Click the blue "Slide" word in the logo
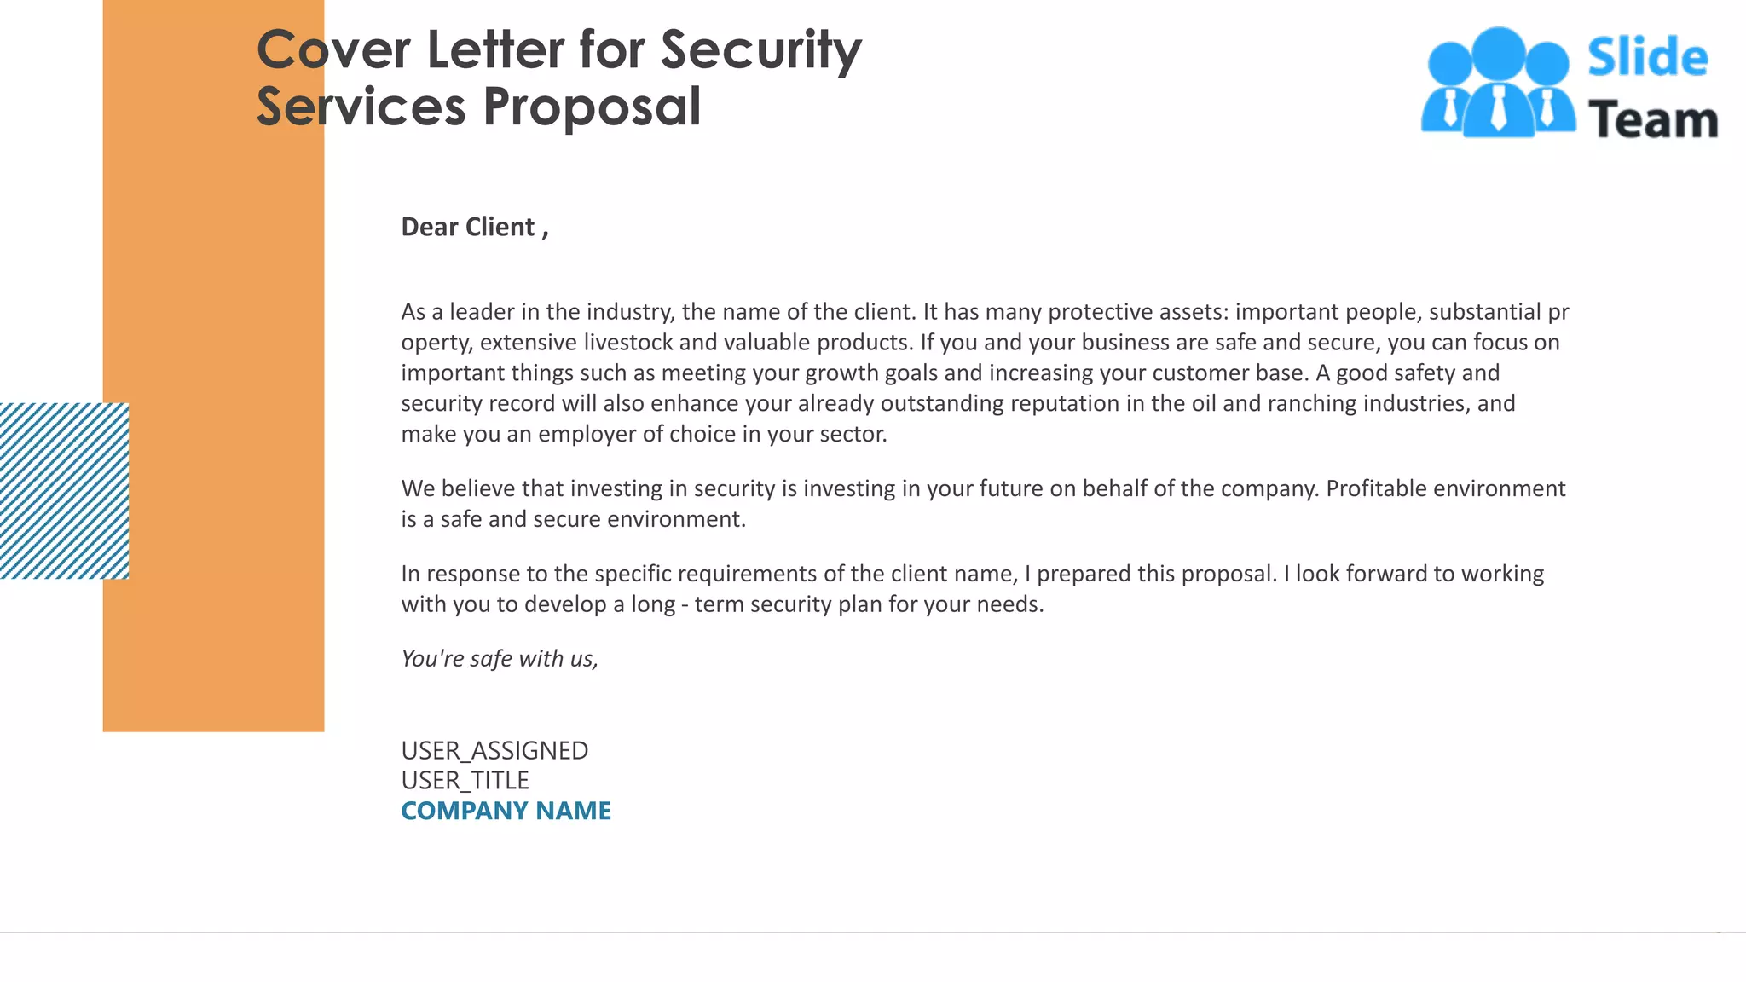 point(1647,57)
